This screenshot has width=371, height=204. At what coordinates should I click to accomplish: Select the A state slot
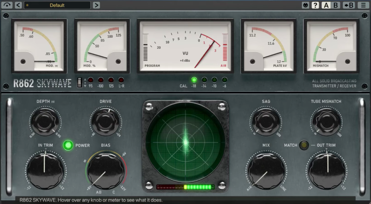click(326, 5)
